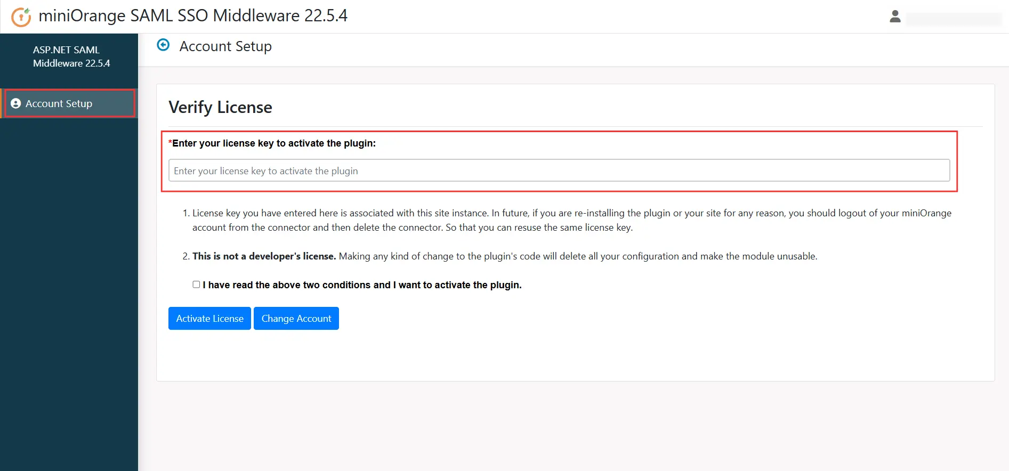Click the first condition about site instance
The height and width of the screenshot is (471, 1009).
571,220
